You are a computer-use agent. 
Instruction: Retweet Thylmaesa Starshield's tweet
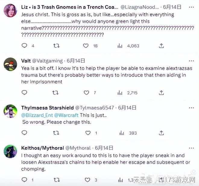click(x=56, y=133)
